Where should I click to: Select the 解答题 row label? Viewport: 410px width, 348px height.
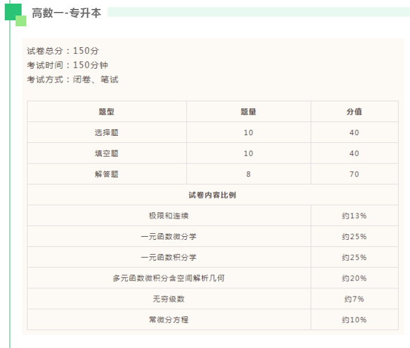(107, 175)
